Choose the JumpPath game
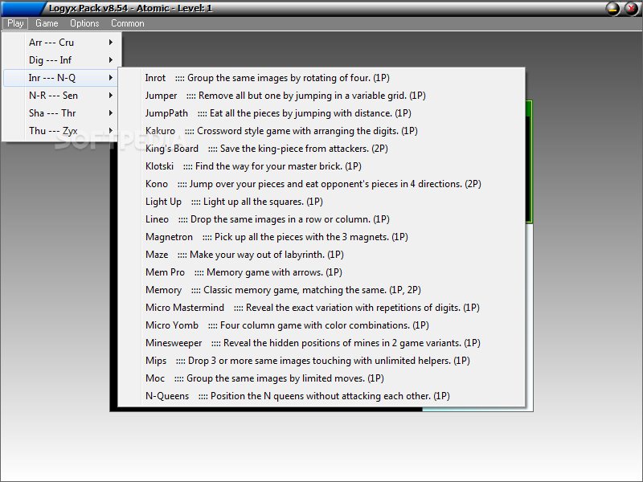This screenshot has width=643, height=482. coord(321,112)
